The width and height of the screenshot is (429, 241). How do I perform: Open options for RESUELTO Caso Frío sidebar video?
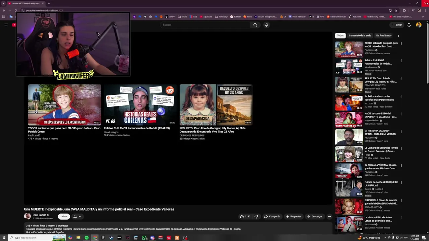401,79
